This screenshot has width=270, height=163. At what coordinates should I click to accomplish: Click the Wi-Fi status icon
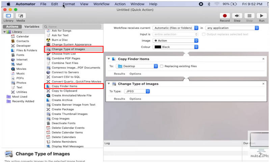tap(217, 4)
